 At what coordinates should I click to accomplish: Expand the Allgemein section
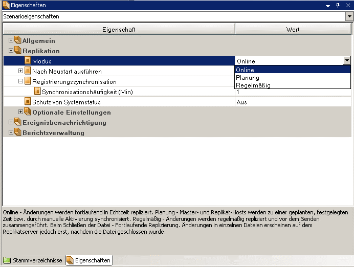[11, 40]
